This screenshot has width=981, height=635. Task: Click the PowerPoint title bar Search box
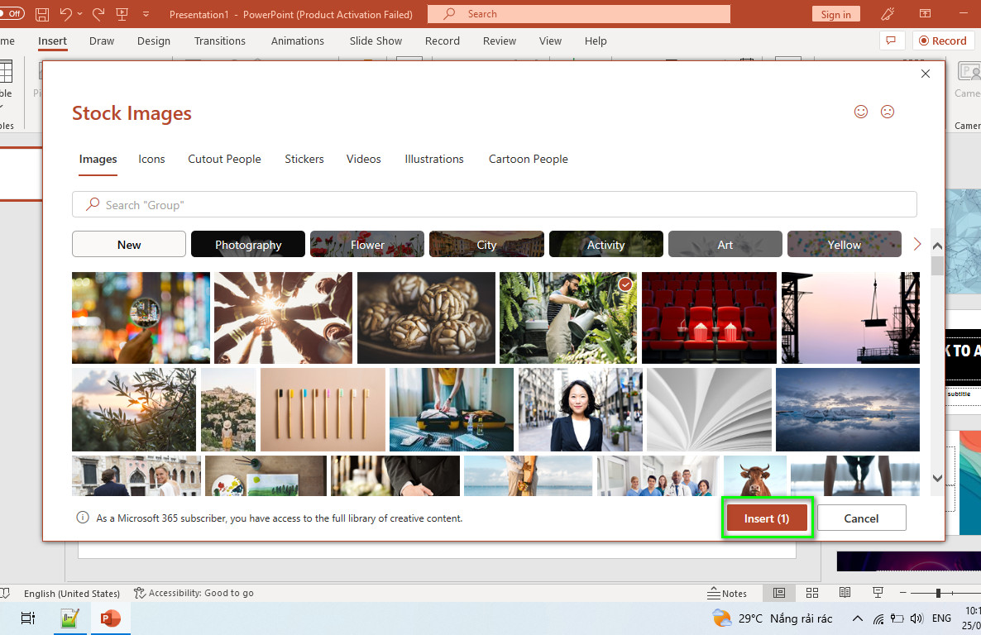click(x=579, y=14)
